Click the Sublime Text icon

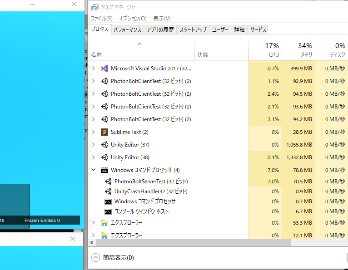pyautogui.click(x=104, y=132)
